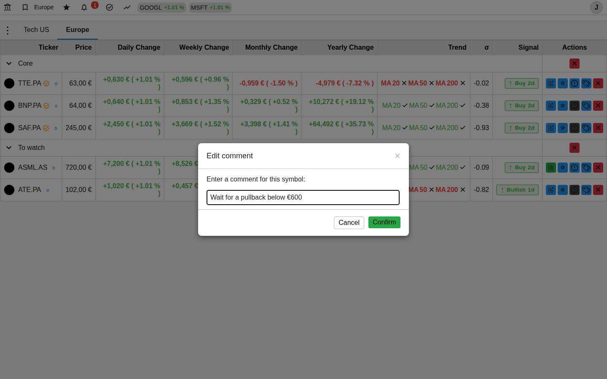
Task: Open the notifications bell
Action: [x=84, y=7]
